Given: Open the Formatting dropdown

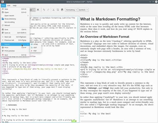Looking at the screenshot, I should coord(71,10).
